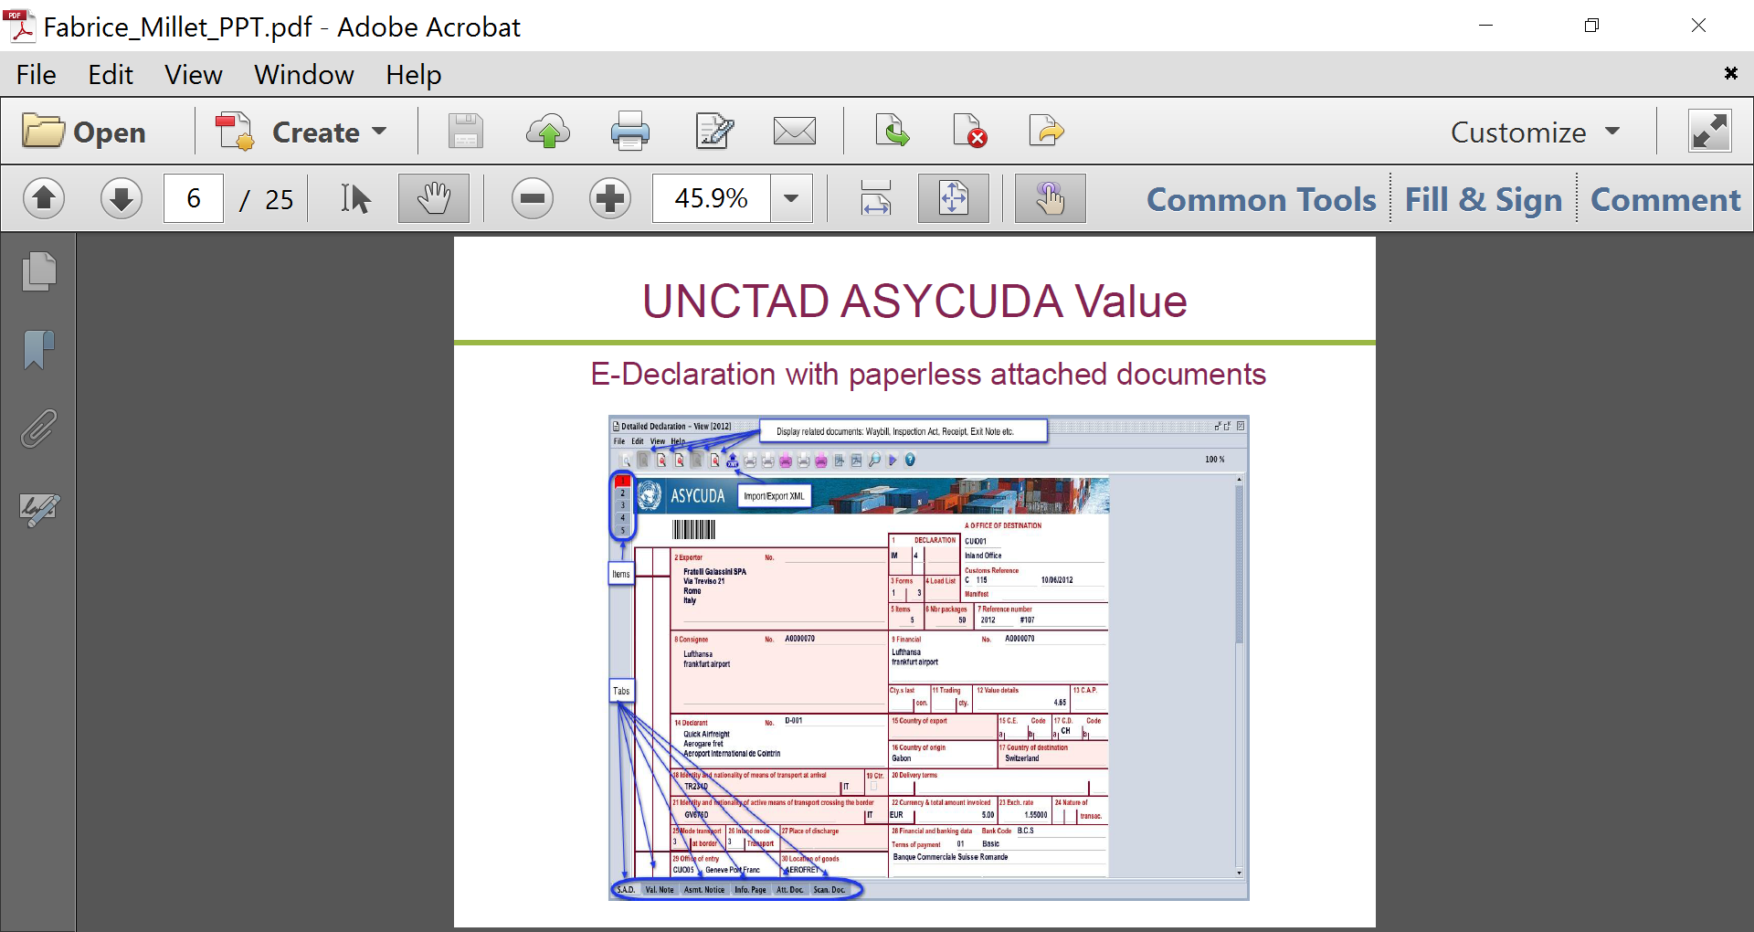The height and width of the screenshot is (932, 1754).
Task: Toggle read mode expand icon
Action: point(1709,132)
